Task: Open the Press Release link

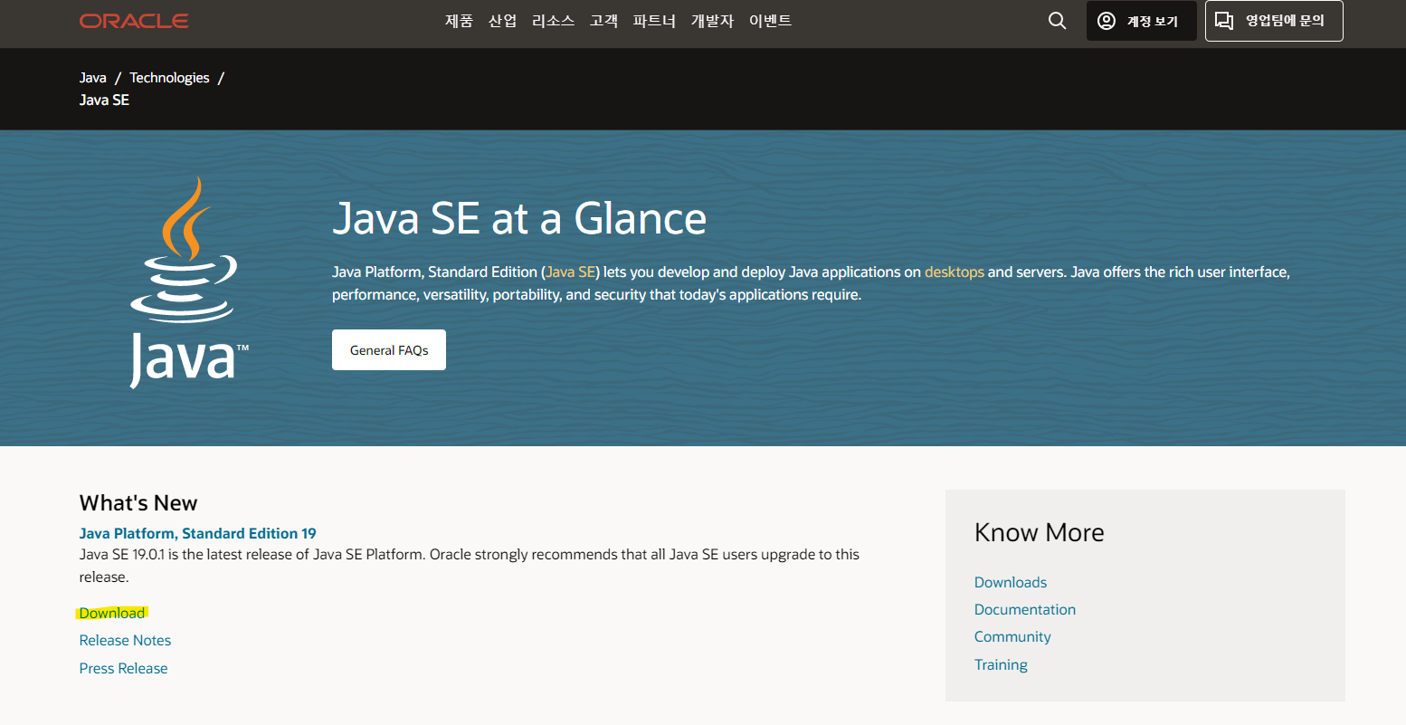Action: pyautogui.click(x=123, y=668)
